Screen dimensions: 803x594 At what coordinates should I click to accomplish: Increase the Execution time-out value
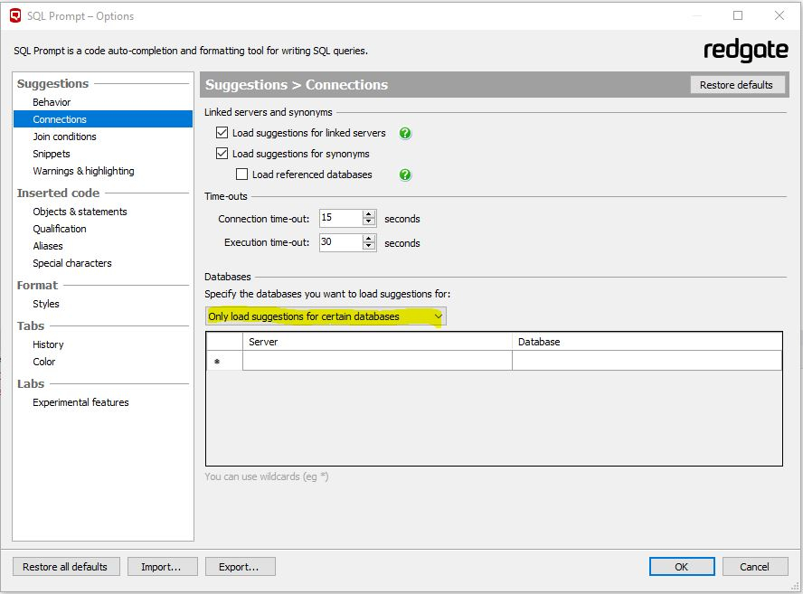369,238
